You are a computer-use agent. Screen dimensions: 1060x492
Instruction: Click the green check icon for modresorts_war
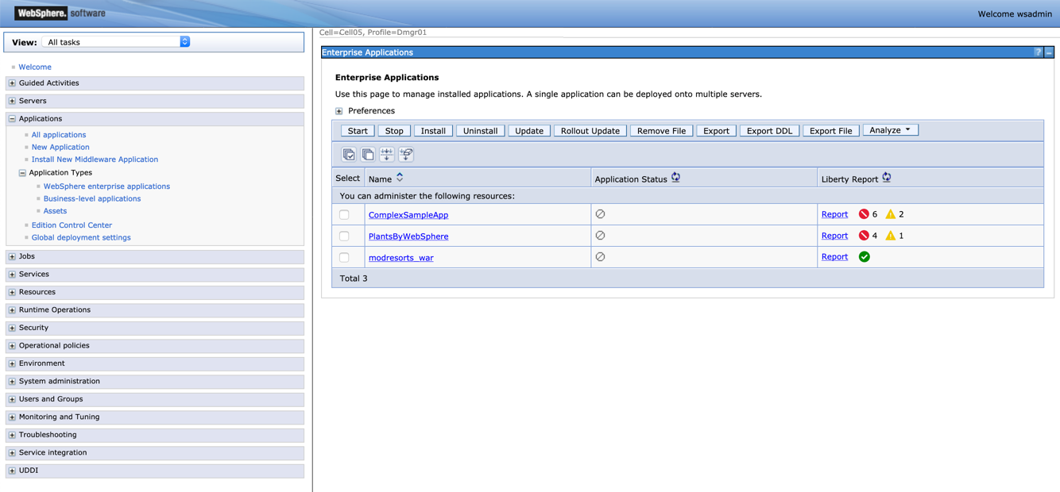pos(865,257)
